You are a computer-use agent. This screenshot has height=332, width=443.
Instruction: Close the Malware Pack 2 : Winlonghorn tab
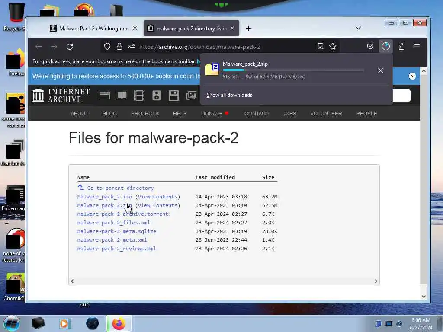pos(135,28)
